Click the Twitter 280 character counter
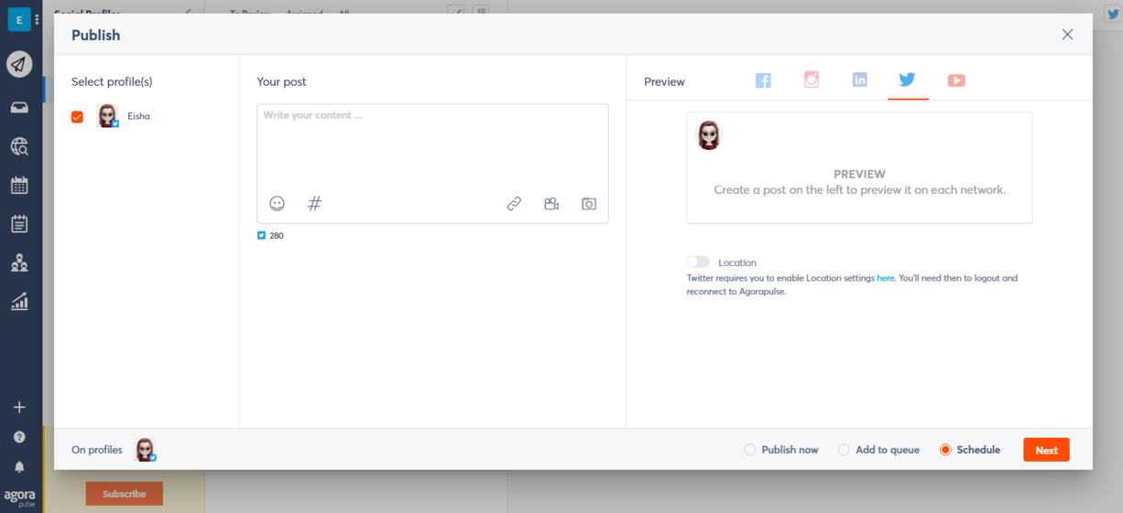 tap(270, 236)
